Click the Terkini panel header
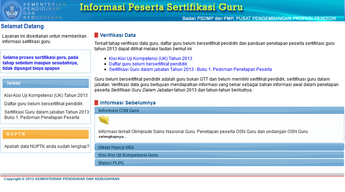Viewport: 345px width, 192px height. tap(46, 83)
